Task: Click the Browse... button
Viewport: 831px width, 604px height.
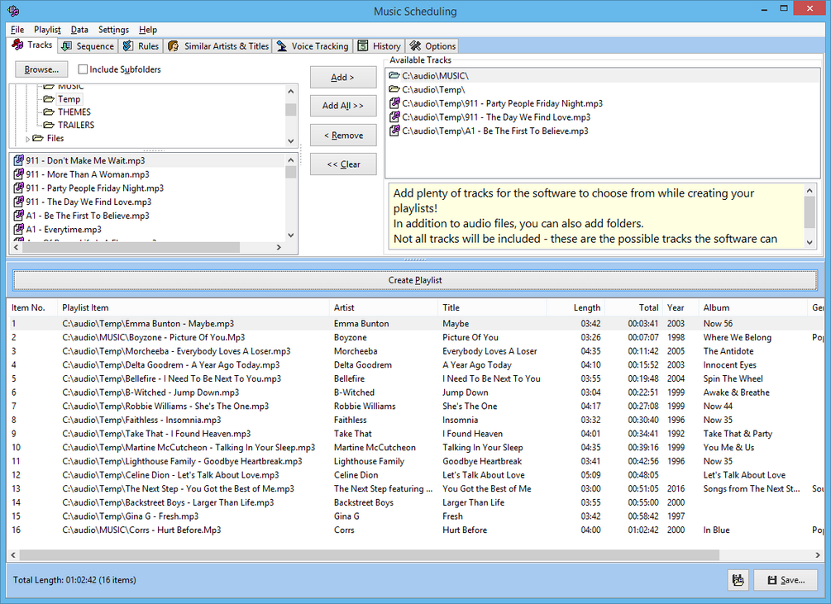Action: click(x=41, y=69)
